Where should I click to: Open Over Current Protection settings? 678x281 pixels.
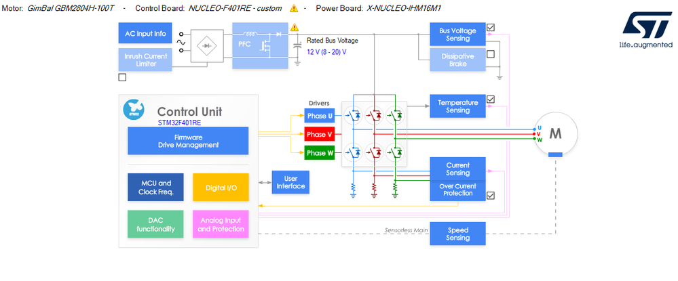pyautogui.click(x=457, y=190)
